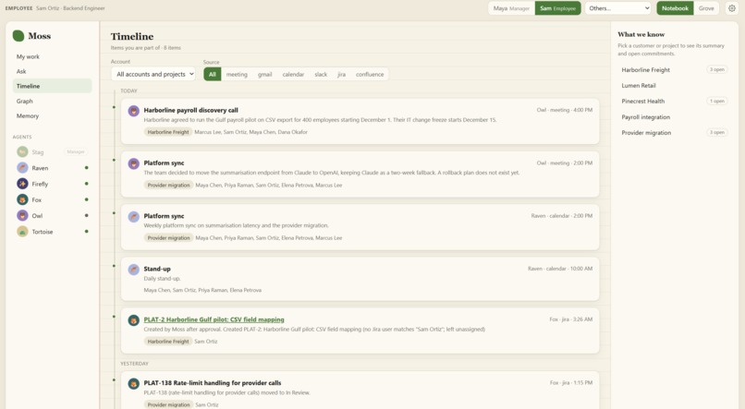Open Memory in sidebar
The height and width of the screenshot is (409, 745).
[53, 115]
